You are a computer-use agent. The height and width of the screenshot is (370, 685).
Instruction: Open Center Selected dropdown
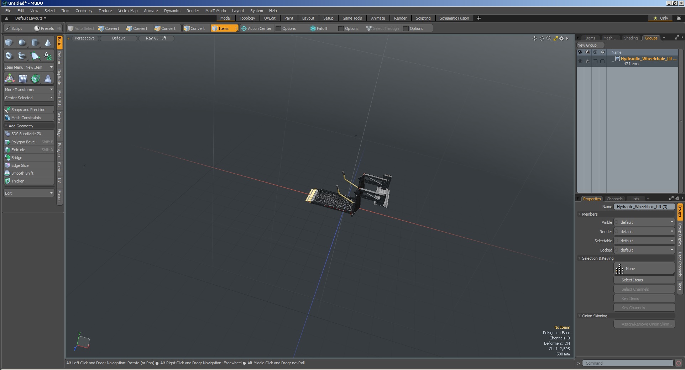[29, 98]
